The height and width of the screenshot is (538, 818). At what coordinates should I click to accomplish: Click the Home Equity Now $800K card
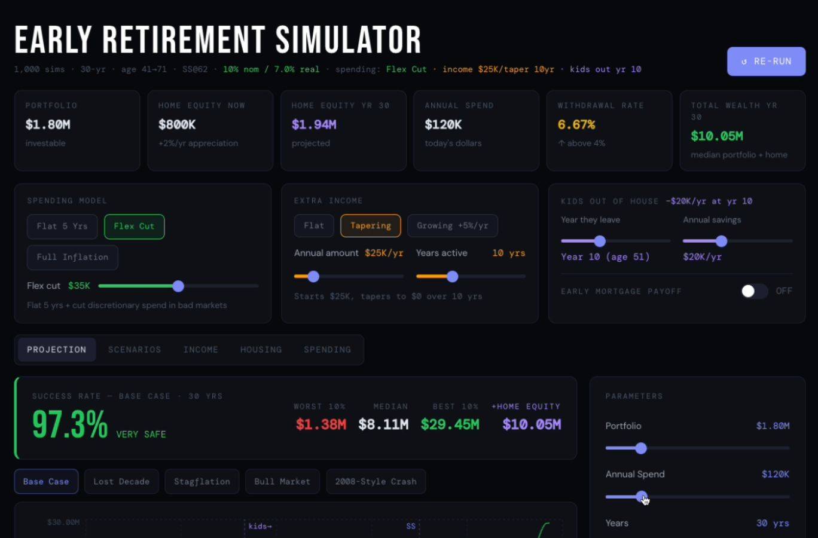tap(210, 130)
